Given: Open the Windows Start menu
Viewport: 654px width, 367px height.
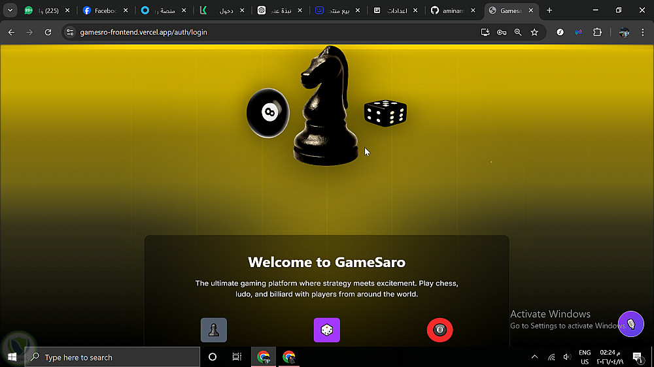Looking at the screenshot, I should 12,357.
